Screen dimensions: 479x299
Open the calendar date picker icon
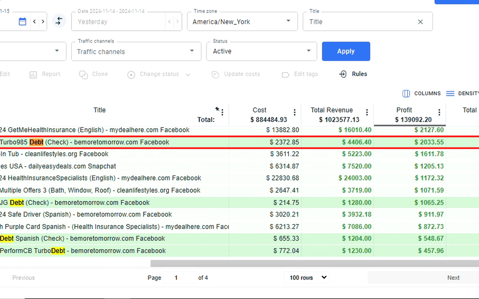tap(22, 22)
